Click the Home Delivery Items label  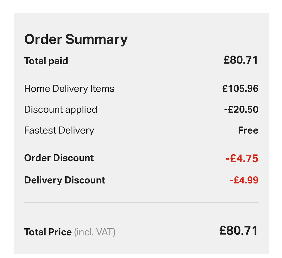(69, 89)
